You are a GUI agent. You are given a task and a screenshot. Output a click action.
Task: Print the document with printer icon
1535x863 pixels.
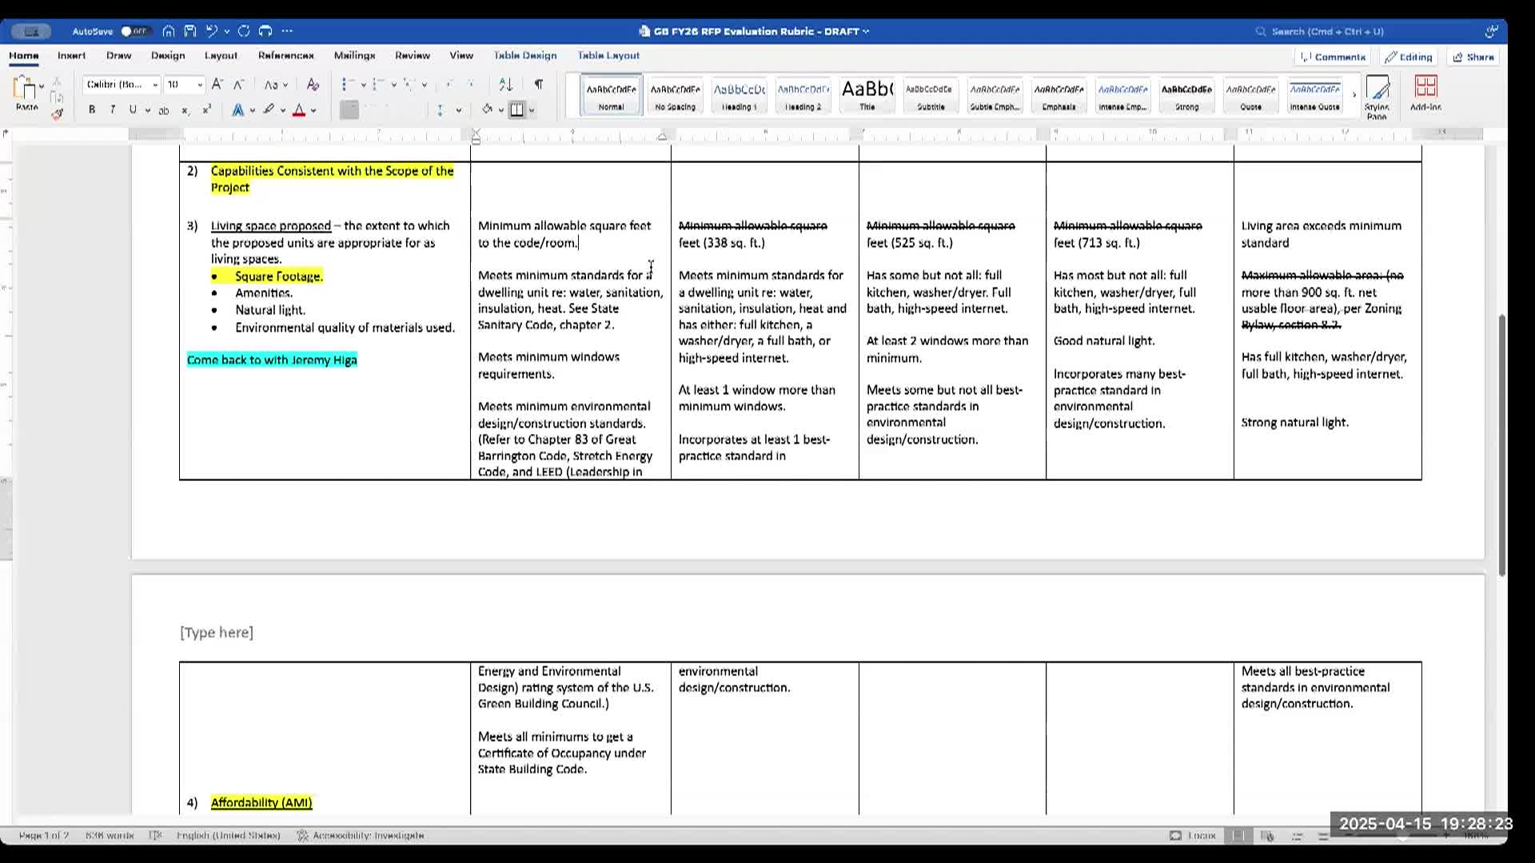[265, 31]
